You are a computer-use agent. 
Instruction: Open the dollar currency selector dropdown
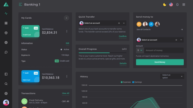(x=140, y=50)
